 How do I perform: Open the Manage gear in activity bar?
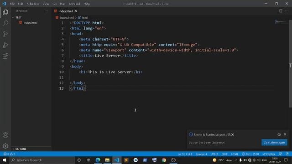point(5,146)
